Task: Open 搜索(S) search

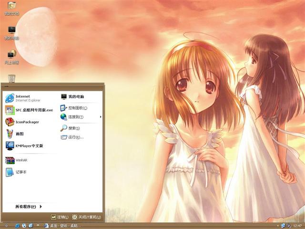Action: 81,128
